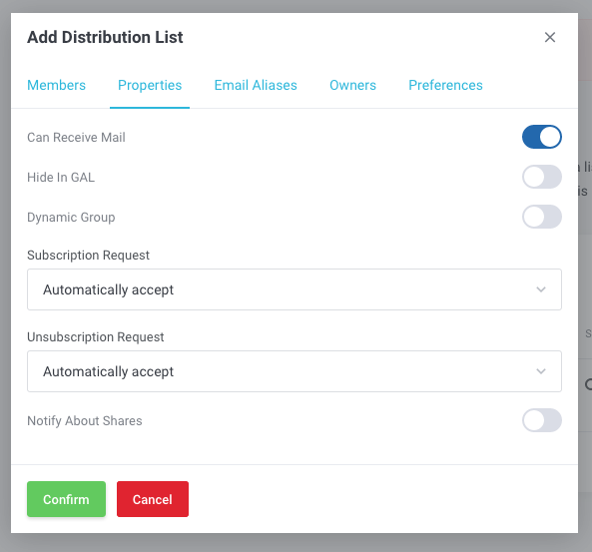592x552 pixels.
Task: Turn on the Dynamic Group switch
Action: [542, 217]
